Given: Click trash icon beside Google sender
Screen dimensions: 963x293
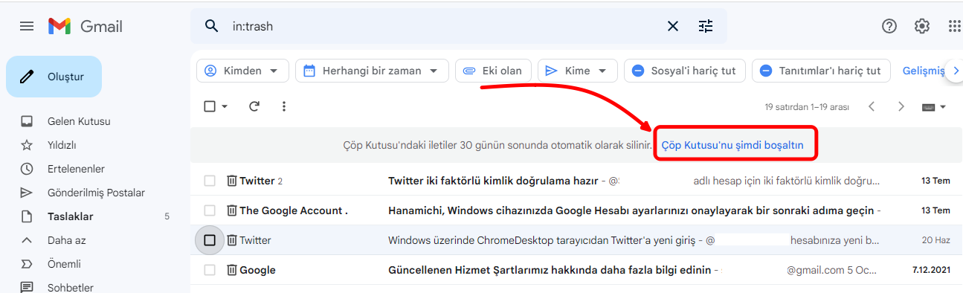Looking at the screenshot, I should point(232,270).
